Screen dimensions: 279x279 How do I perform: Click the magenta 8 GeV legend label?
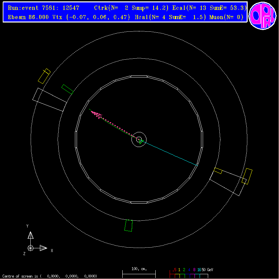point(194,270)
